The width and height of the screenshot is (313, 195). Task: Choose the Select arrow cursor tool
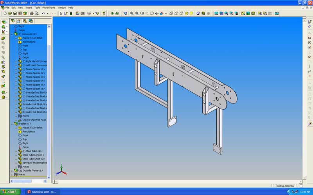coord(61,13)
